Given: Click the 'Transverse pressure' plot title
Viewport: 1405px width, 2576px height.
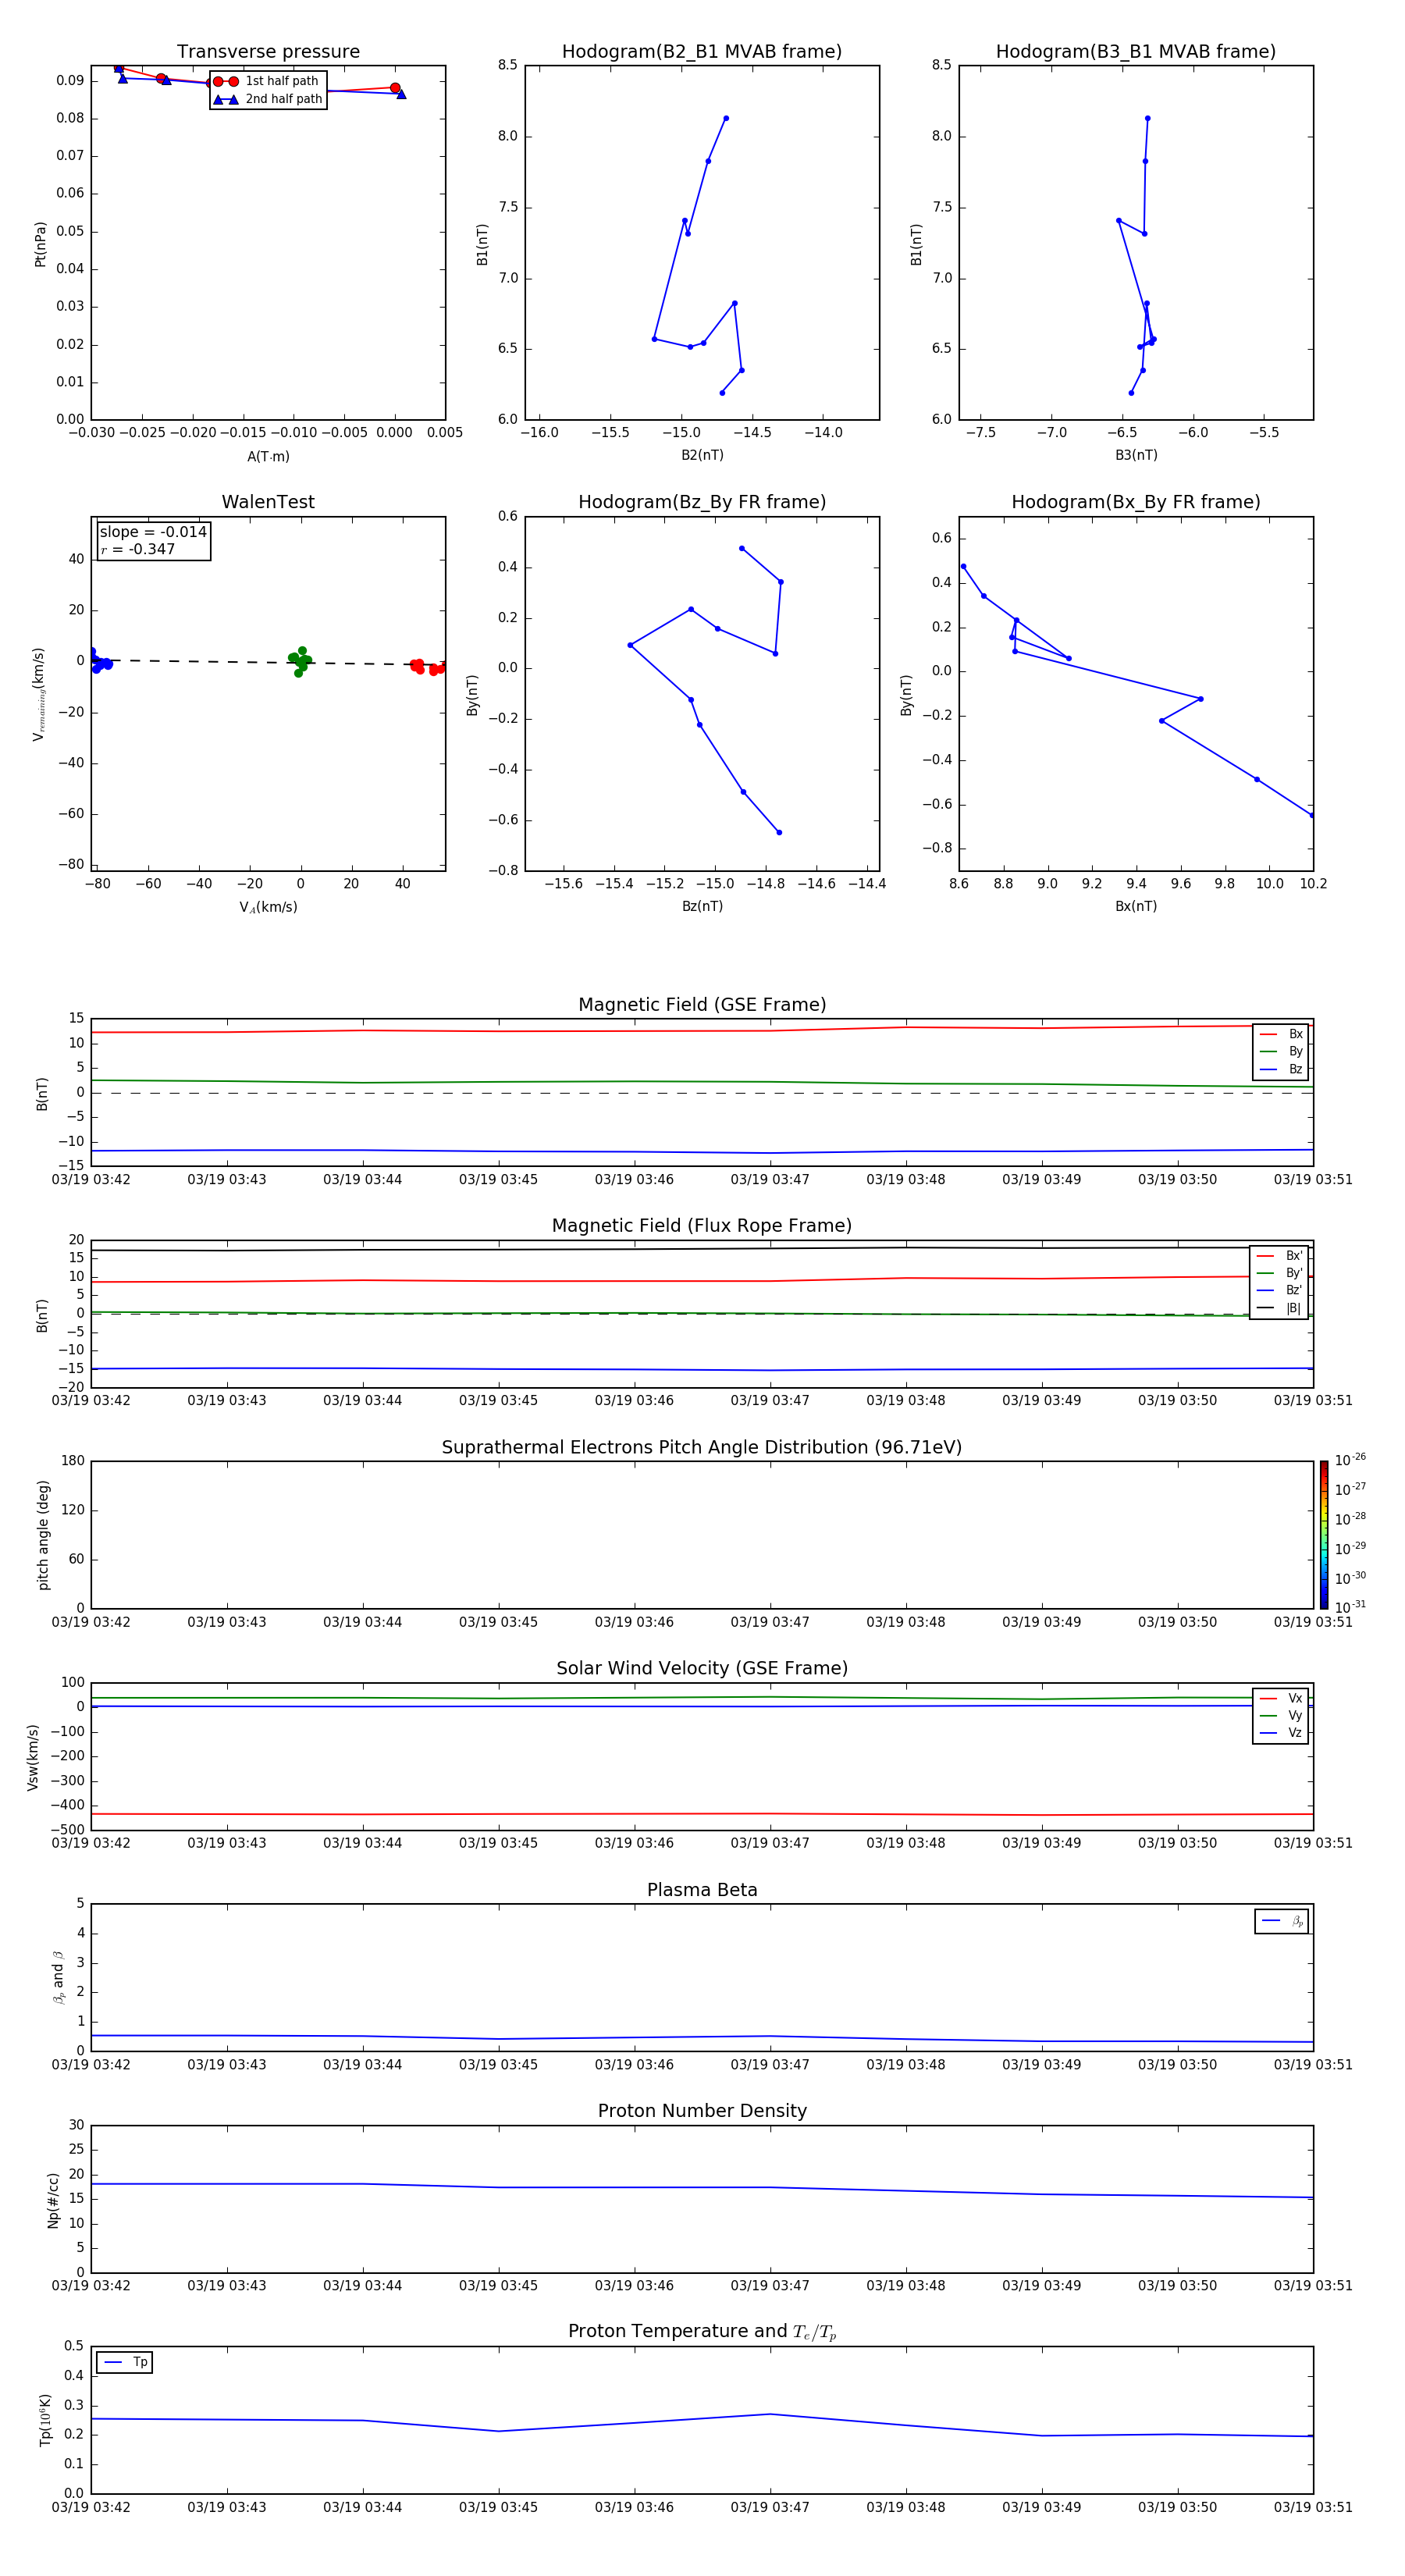Looking at the screenshot, I should tap(268, 52).
